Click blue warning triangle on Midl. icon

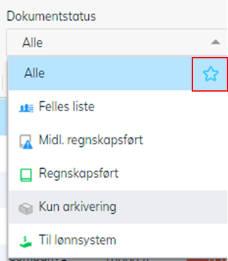pos(28,145)
